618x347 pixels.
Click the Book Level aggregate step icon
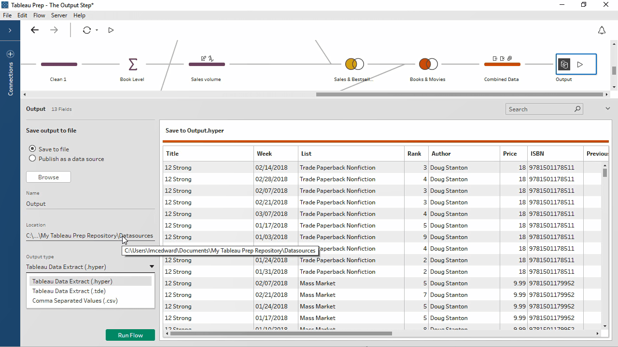[132, 64]
